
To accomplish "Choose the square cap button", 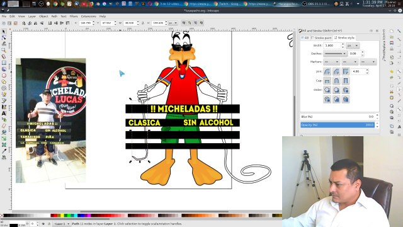I will coord(346,81).
